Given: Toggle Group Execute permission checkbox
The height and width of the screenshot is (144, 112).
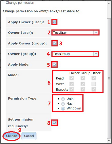Looking at the screenshot, I should click(x=83, y=89).
